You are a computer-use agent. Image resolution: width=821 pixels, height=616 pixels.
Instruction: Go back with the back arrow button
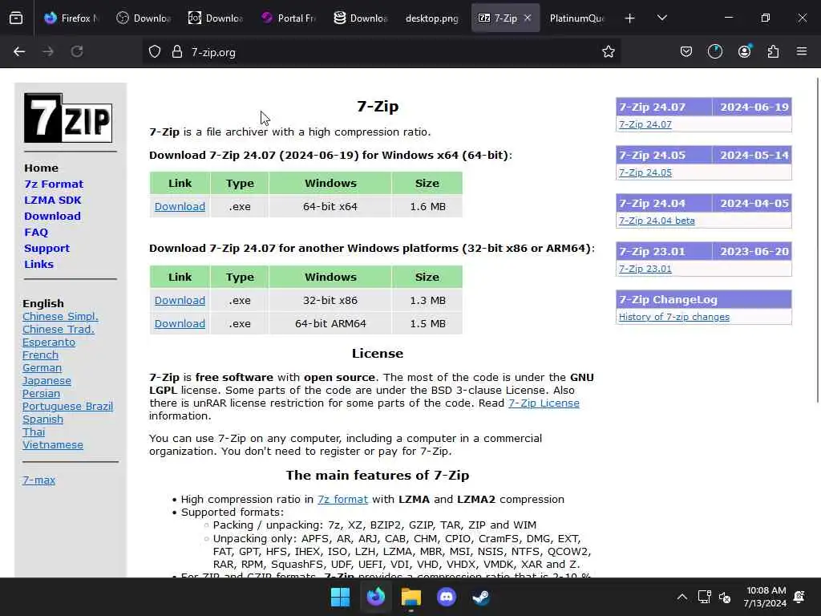click(x=19, y=51)
